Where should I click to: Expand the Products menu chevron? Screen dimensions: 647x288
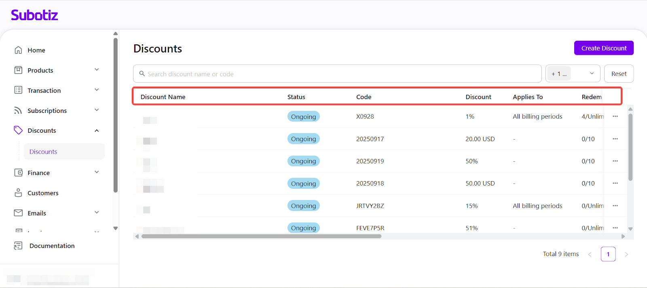click(x=97, y=70)
